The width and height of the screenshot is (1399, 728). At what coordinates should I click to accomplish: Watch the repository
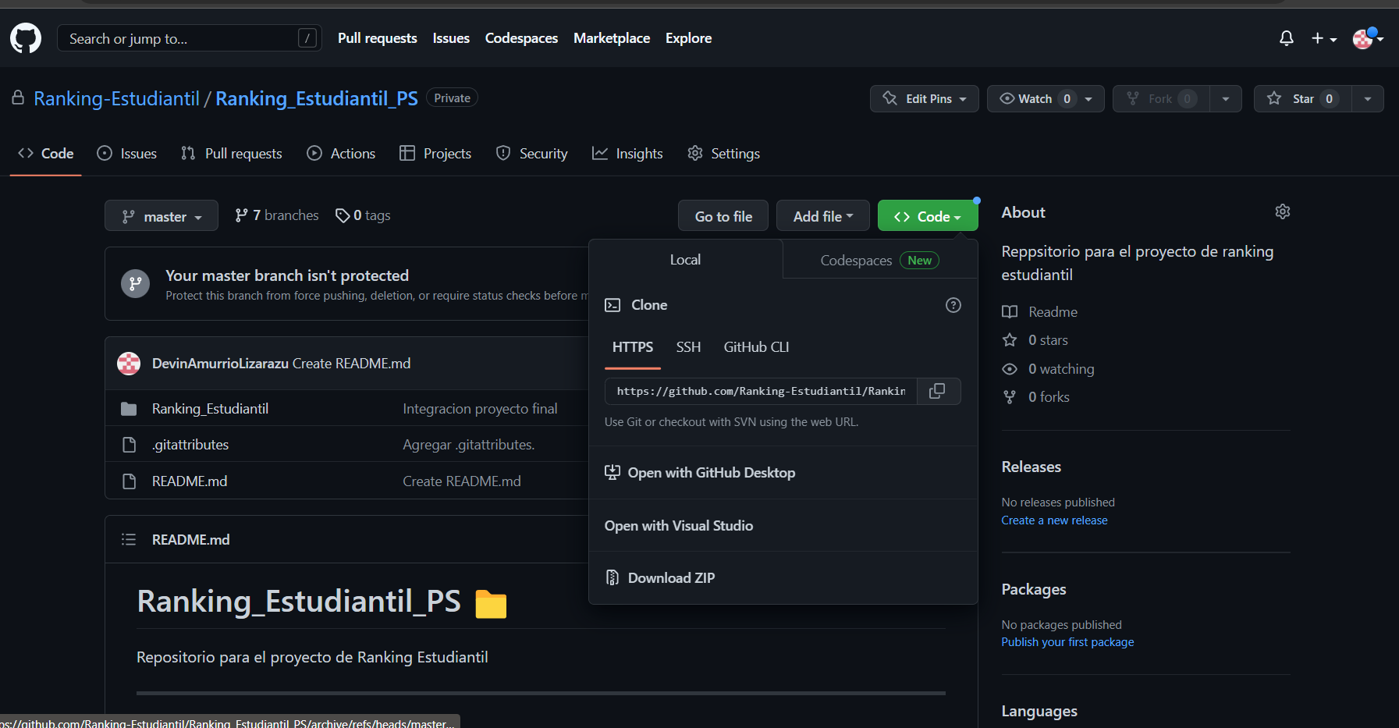click(x=1046, y=99)
